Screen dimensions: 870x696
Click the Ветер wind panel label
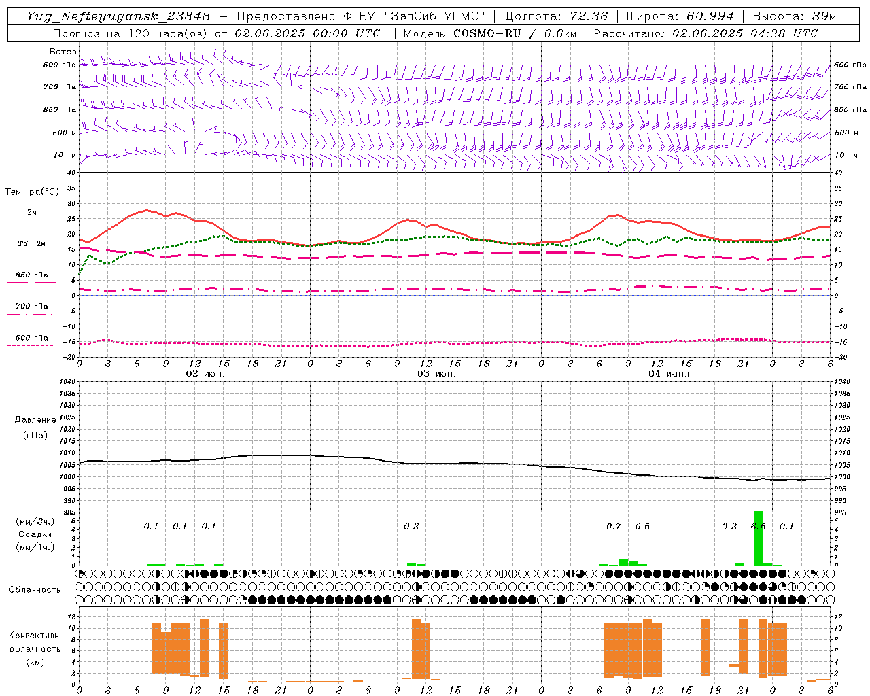tap(63, 52)
